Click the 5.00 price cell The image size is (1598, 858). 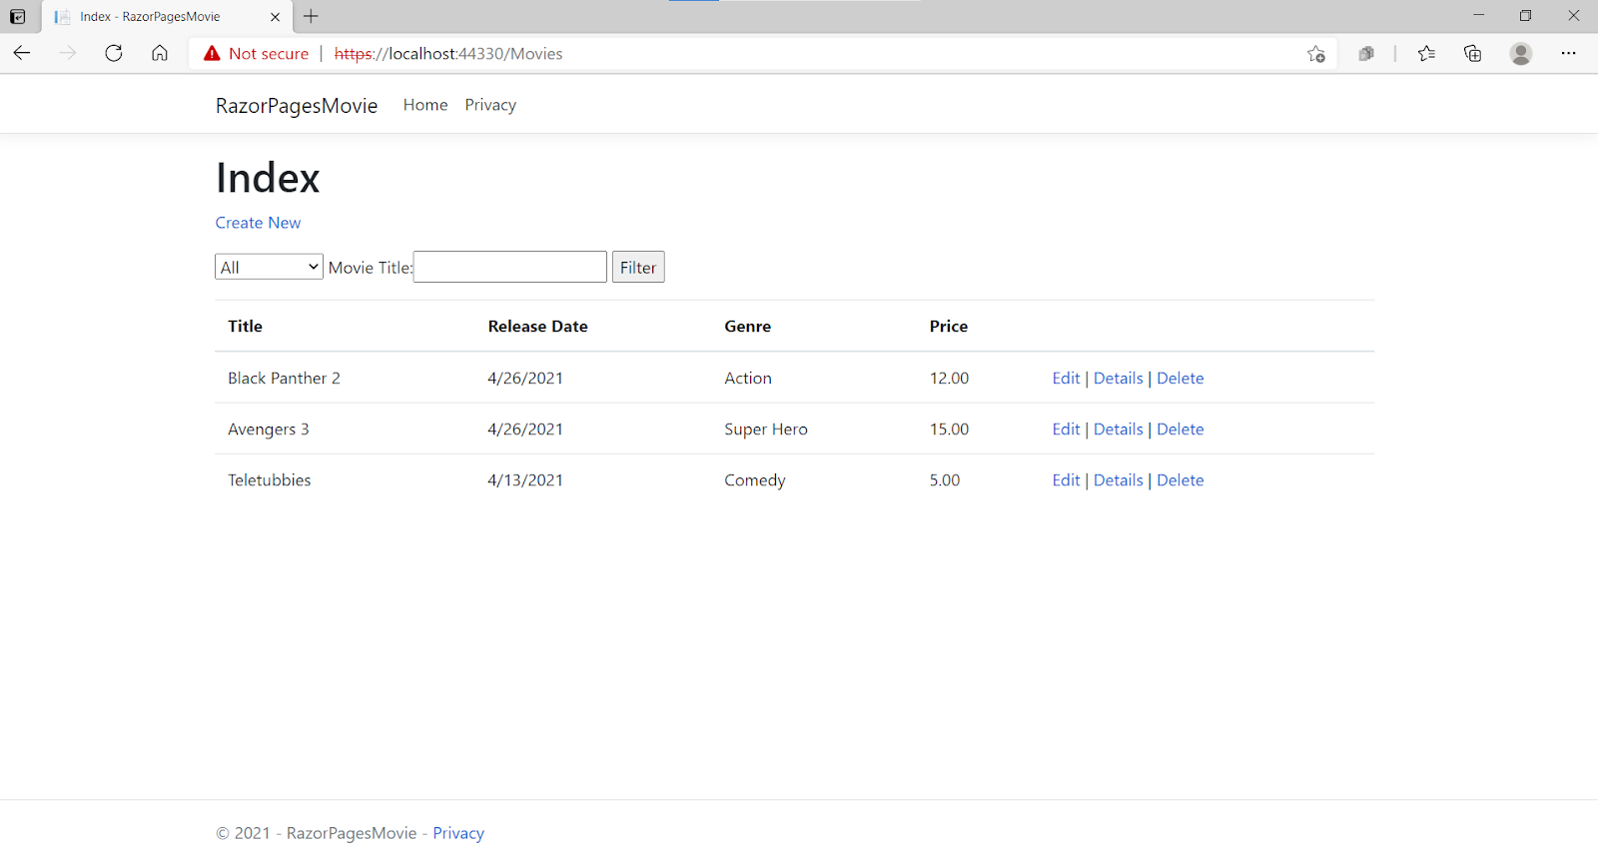click(945, 479)
